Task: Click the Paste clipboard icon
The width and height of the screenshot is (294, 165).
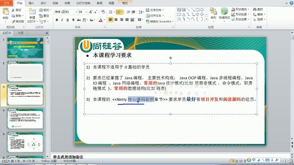Action: (6, 11)
